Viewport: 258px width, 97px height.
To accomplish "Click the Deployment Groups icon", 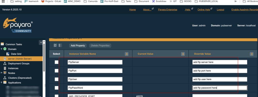I will coord(5,64).
